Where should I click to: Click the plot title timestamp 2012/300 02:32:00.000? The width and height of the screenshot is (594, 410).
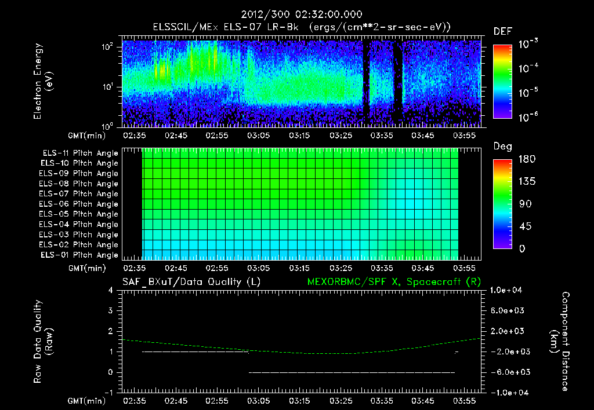pyautogui.click(x=302, y=14)
